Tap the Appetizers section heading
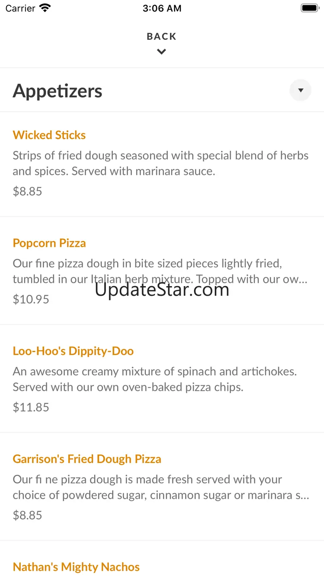Screen dimensions: 324x576 coord(57,91)
